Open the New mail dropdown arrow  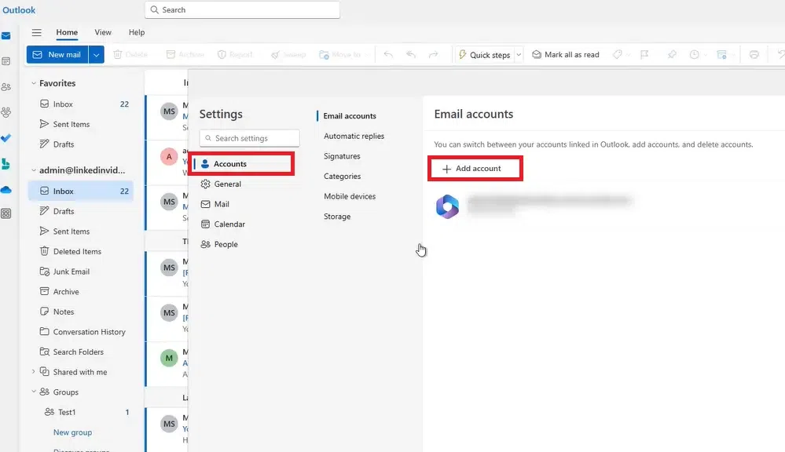coord(96,54)
